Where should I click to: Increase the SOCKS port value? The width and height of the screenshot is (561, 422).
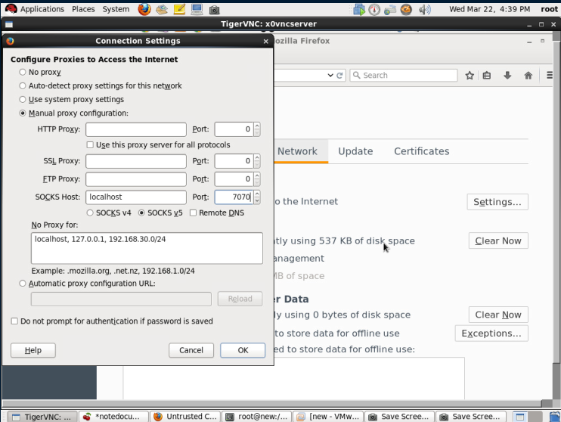point(257,194)
